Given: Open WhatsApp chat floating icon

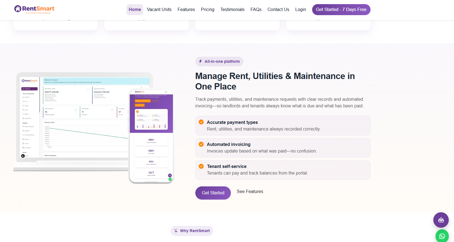Looking at the screenshot, I should pyautogui.click(x=442, y=236).
